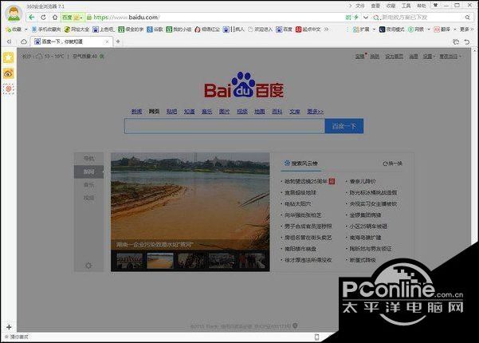The image size is (479, 343).
Task: Expand the address bar history chevron
Action: pos(366,18)
